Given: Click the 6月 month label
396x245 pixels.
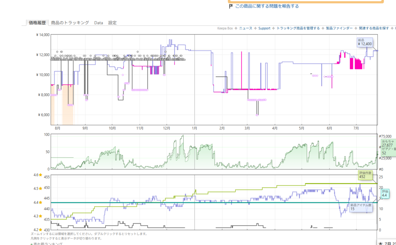Looking at the screenshot, I should (x=329, y=128).
